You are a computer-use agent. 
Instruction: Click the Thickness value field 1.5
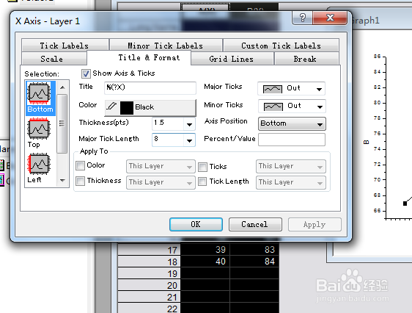(168, 123)
